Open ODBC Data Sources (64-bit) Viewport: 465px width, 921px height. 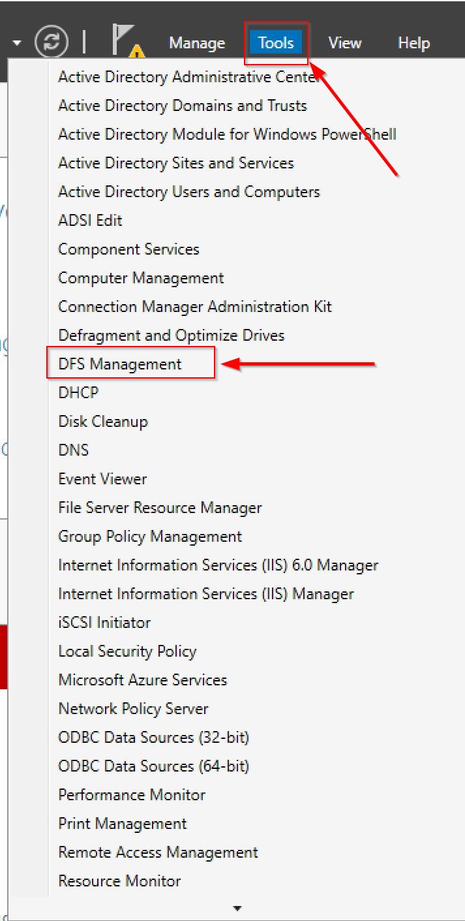153,766
